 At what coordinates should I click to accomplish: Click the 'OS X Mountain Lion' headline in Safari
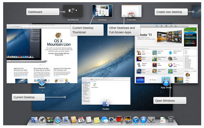pyautogui.click(x=59, y=42)
